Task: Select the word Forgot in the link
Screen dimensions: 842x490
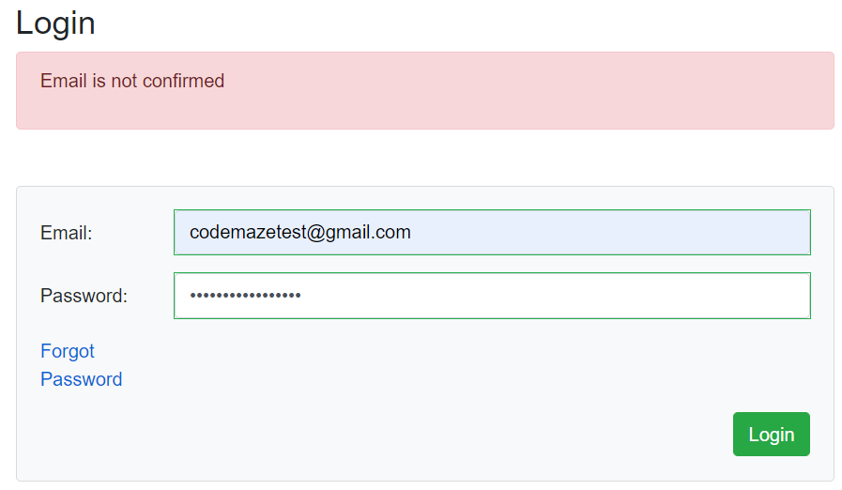Action: [68, 351]
